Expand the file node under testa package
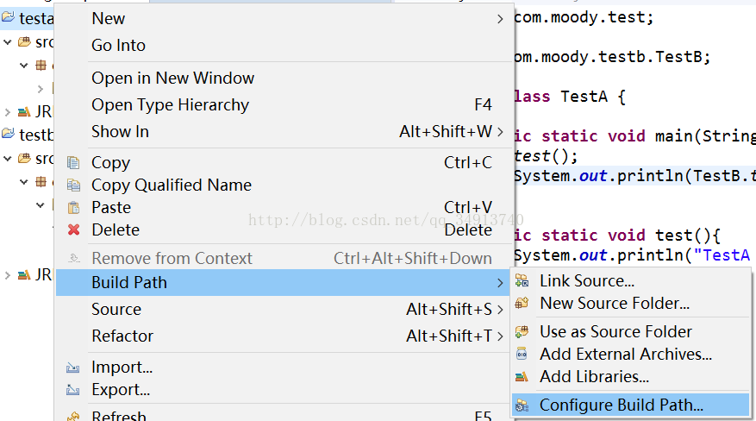 coord(41,89)
